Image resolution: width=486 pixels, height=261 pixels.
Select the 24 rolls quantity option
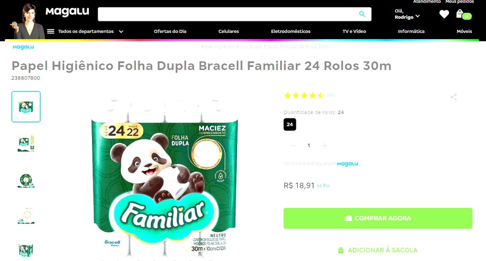click(x=290, y=124)
